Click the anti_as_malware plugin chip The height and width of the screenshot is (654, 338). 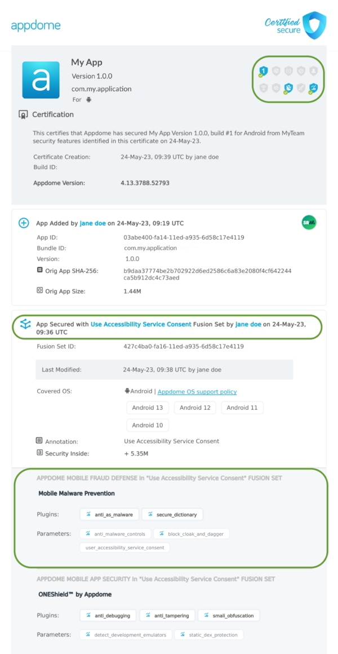click(109, 514)
